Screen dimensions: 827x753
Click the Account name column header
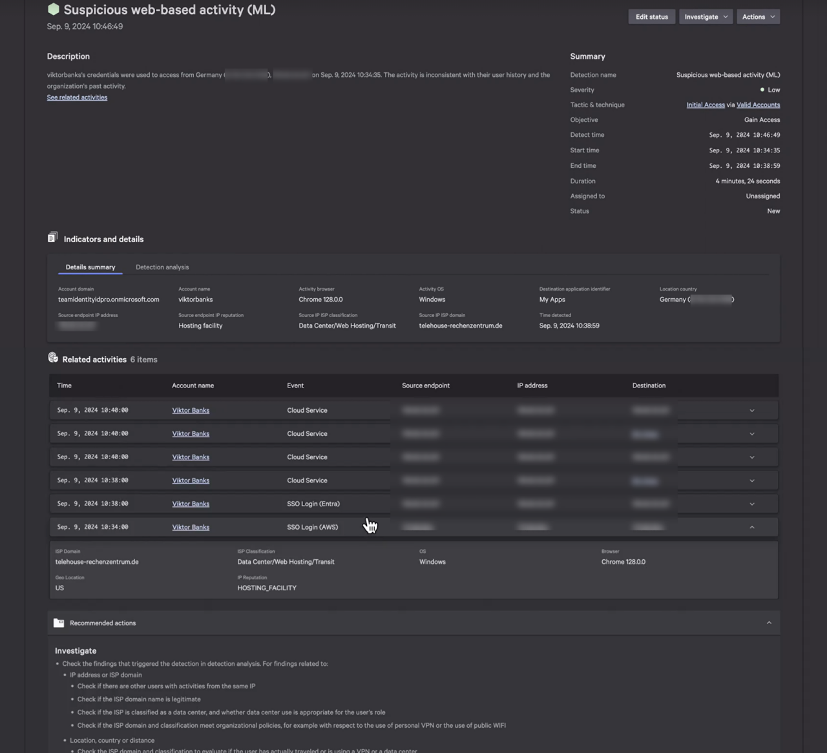(x=193, y=386)
